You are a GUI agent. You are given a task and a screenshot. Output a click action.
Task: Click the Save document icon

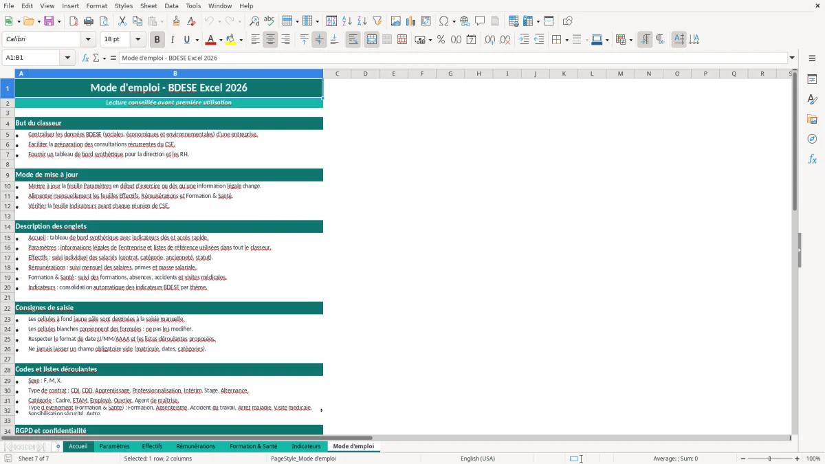click(49, 21)
